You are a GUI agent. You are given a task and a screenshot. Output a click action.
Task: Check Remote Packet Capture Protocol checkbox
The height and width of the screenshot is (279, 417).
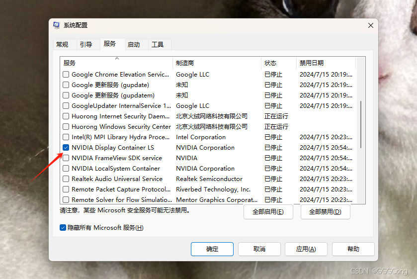click(x=66, y=189)
